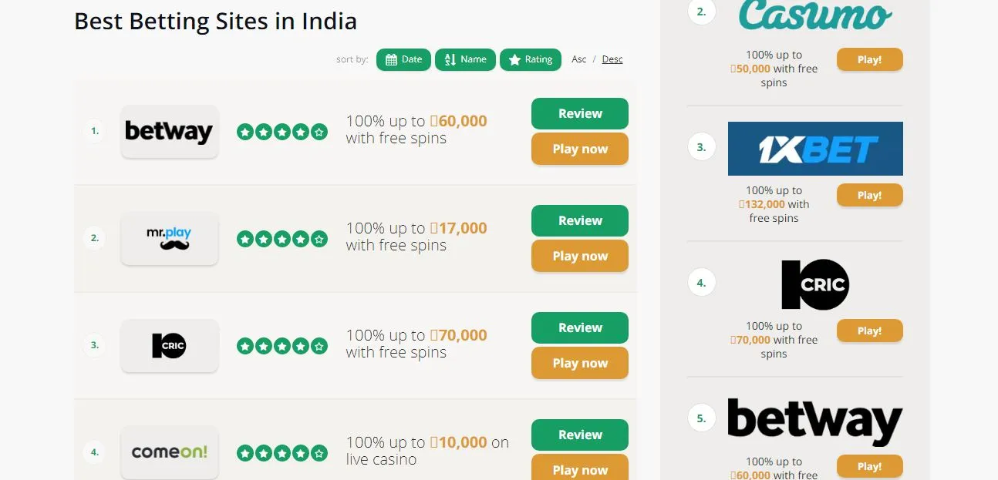The image size is (998, 480).
Task: Open the 10CRIC logo in main list
Action: pyautogui.click(x=169, y=346)
